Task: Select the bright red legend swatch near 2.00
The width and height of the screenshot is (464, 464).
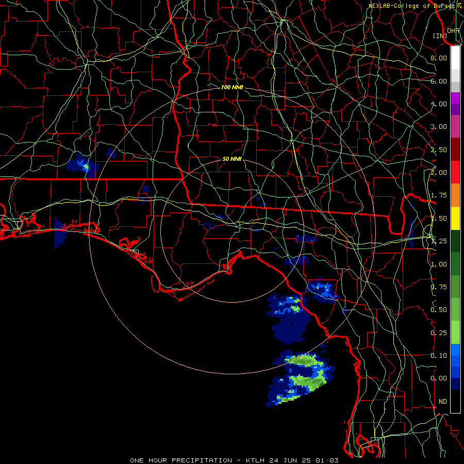Action: coord(455,172)
